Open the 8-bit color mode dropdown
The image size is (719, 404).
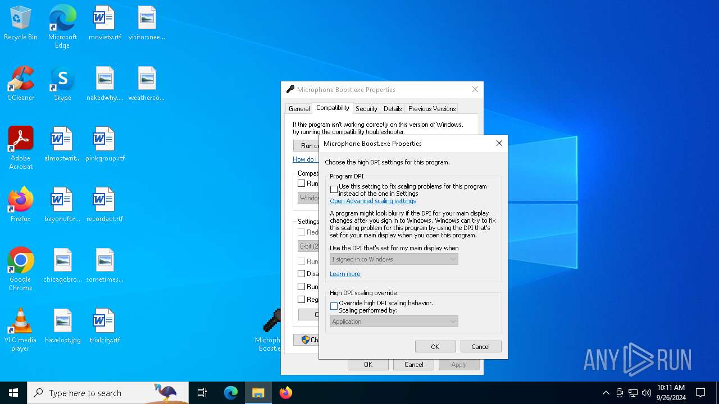point(308,246)
